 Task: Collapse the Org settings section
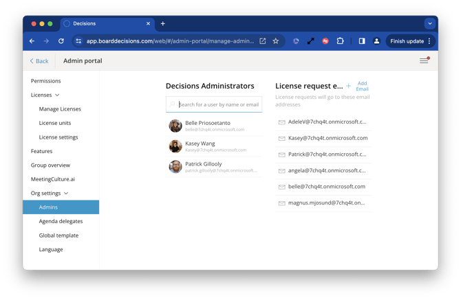[66, 194]
